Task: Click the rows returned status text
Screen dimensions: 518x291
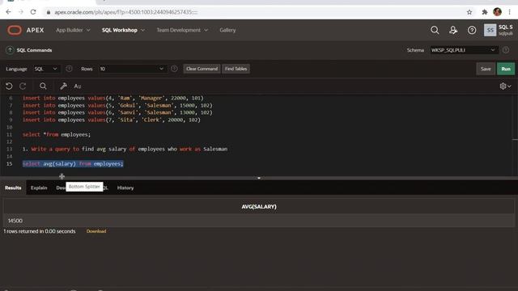Action: click(x=40, y=231)
